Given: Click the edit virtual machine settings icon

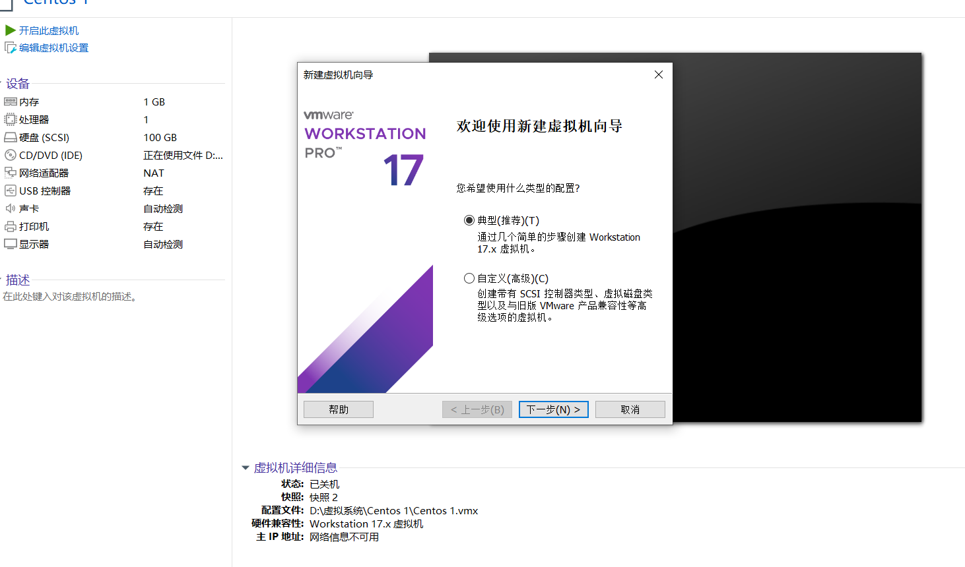Looking at the screenshot, I should [11, 47].
